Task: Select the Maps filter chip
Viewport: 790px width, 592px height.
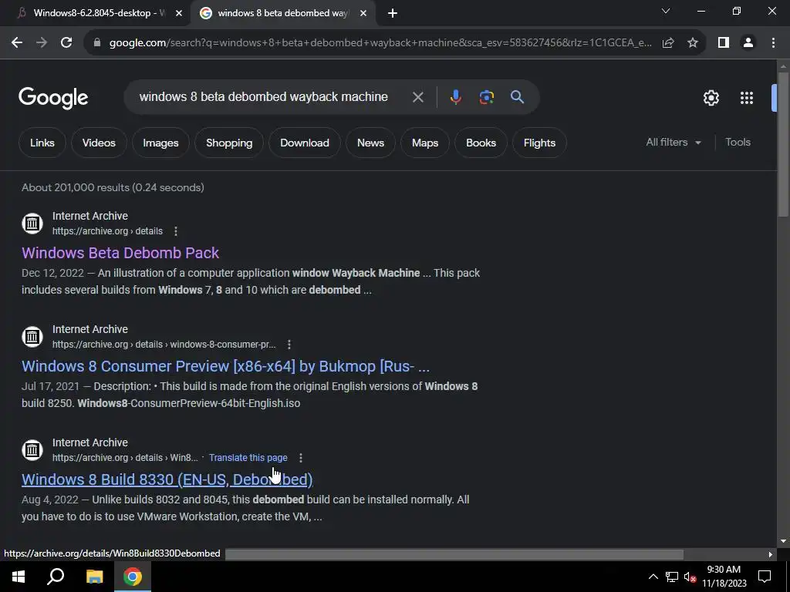Action: 425,143
